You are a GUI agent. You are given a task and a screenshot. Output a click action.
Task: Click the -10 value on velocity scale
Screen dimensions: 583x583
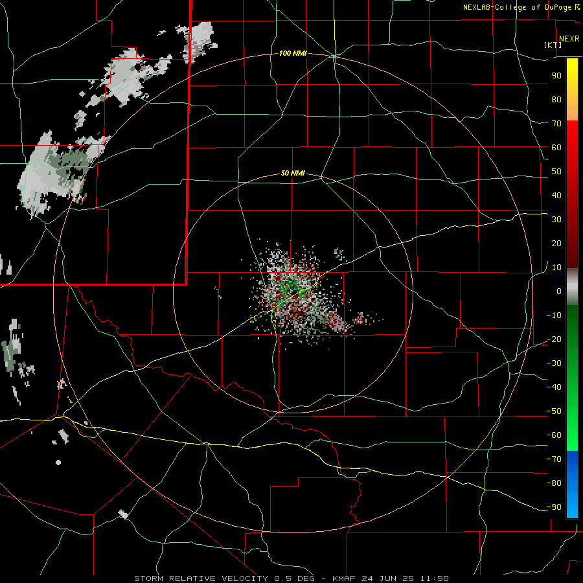click(554, 315)
